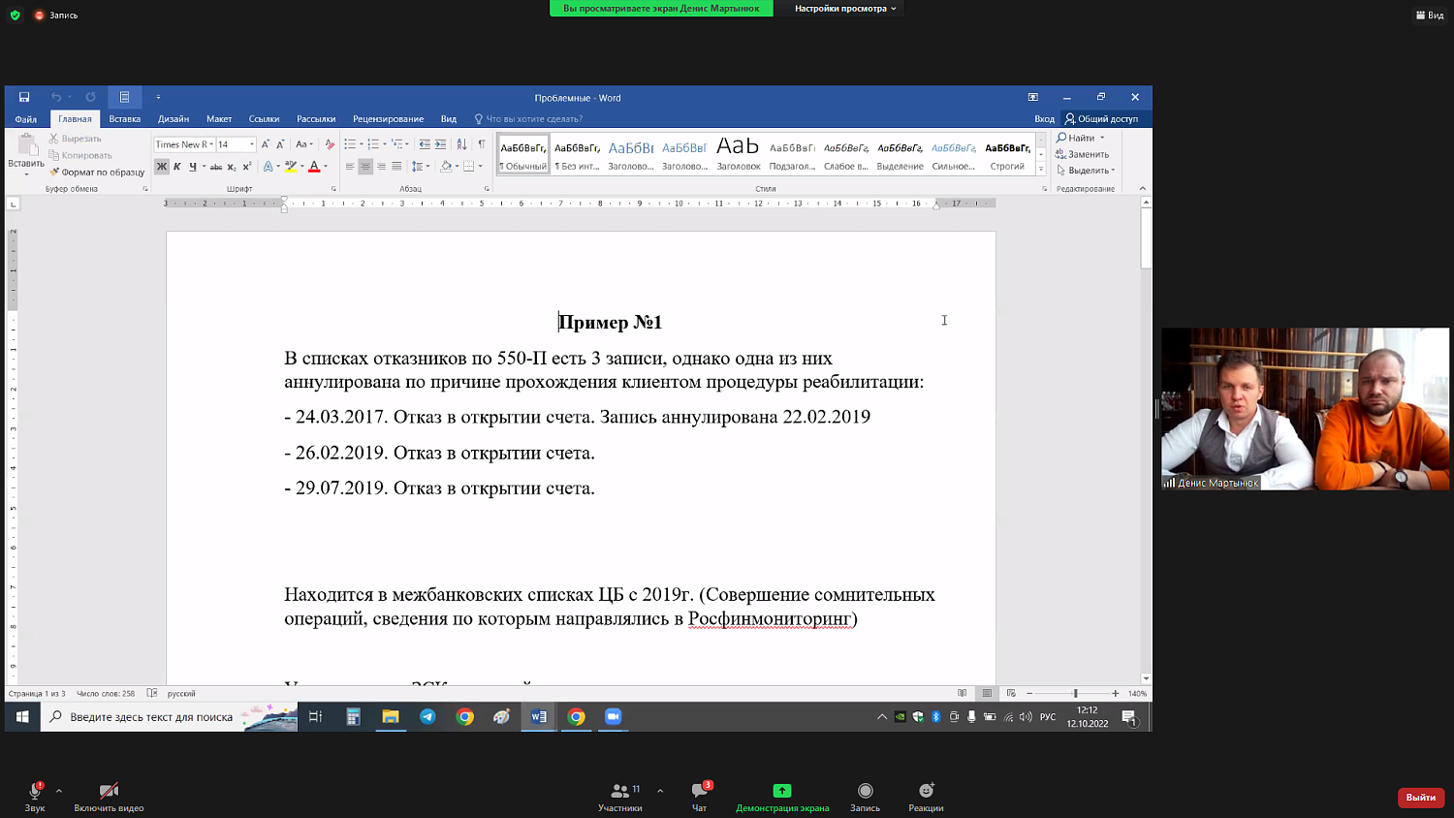Viewport: 1454px width, 818px height.
Task: Decrease font size with the shrink font icon
Action: tap(280, 144)
